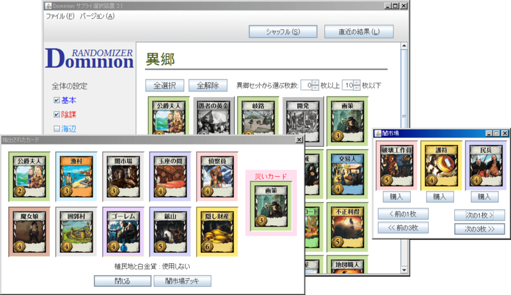Select the 偵察員 card in extracted cards
The image size is (511, 295).
click(217, 176)
